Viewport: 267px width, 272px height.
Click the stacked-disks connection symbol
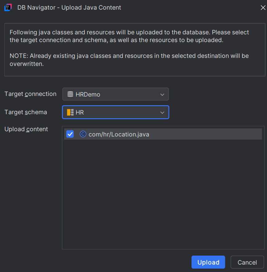tap(69, 94)
